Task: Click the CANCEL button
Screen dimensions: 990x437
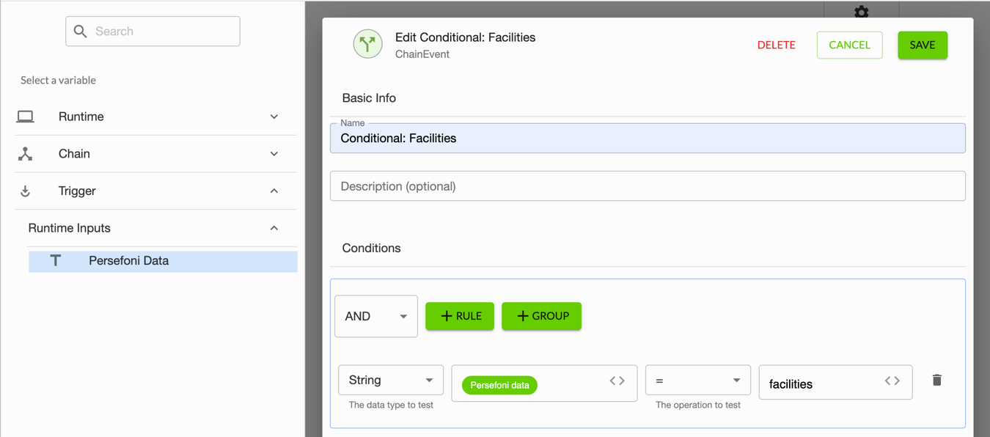Action: point(850,45)
